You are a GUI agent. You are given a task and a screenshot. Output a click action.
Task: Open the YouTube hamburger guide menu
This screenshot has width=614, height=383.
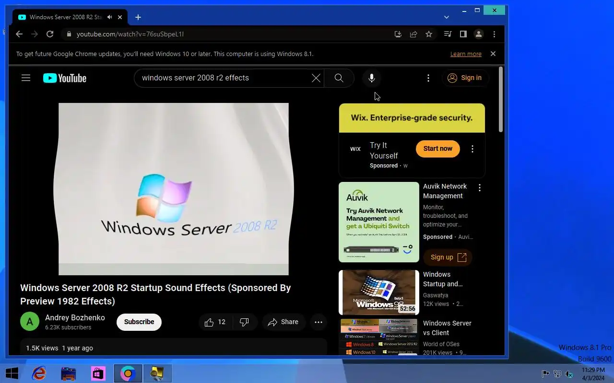[x=26, y=78]
